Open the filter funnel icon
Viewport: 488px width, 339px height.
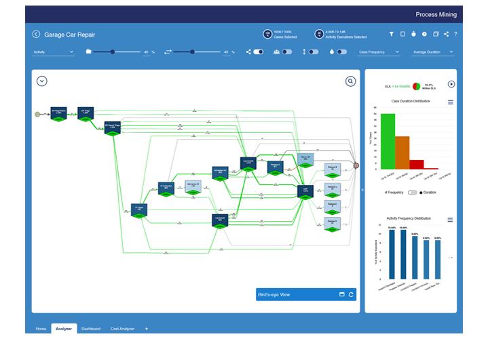click(x=391, y=34)
